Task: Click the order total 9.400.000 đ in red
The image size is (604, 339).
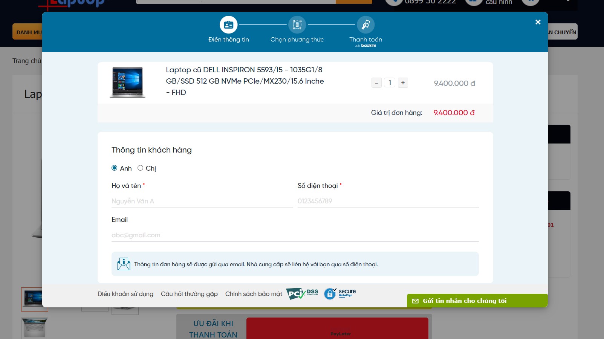Action: point(454,113)
